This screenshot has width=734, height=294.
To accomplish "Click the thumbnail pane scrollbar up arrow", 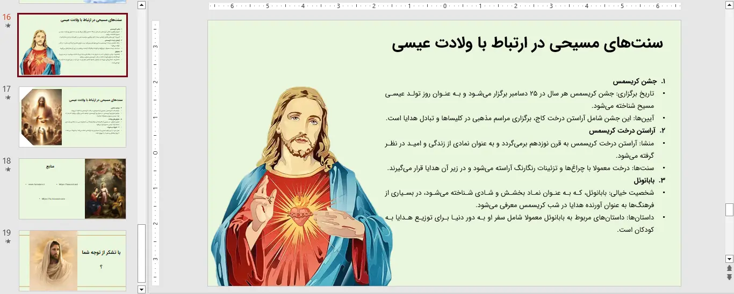I will [x=142, y=5].
